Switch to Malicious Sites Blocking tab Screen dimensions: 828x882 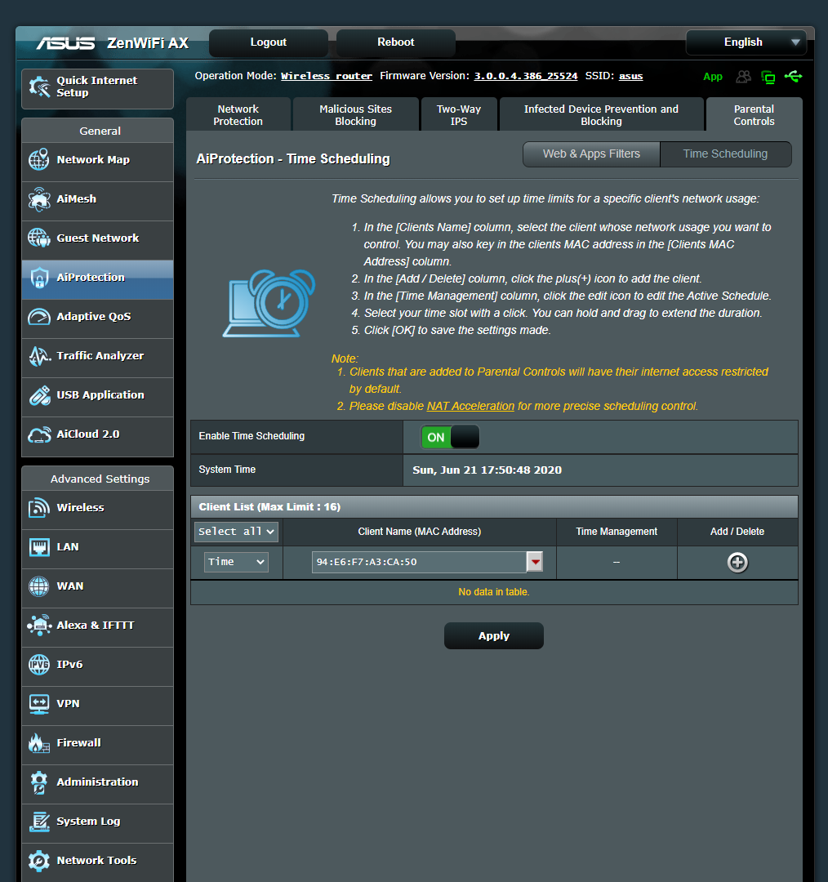pos(355,115)
